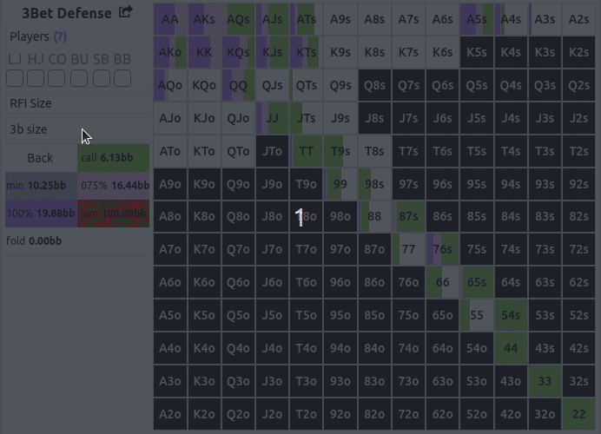
Task: Tick the BU position checkbox
Action: (78, 79)
